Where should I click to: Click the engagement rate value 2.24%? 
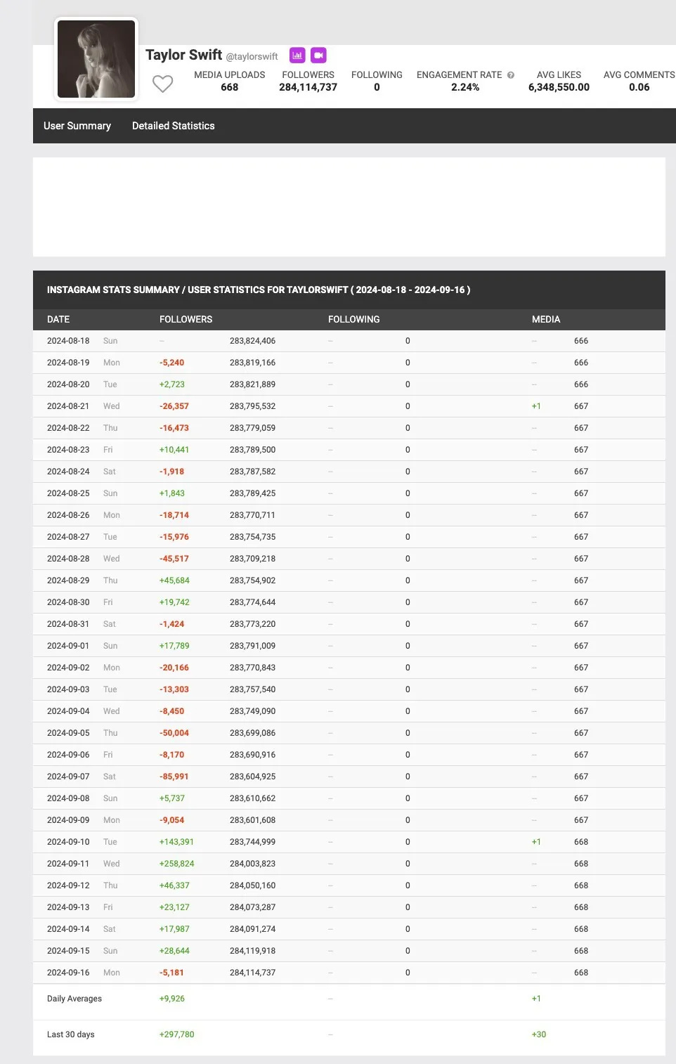pos(465,87)
